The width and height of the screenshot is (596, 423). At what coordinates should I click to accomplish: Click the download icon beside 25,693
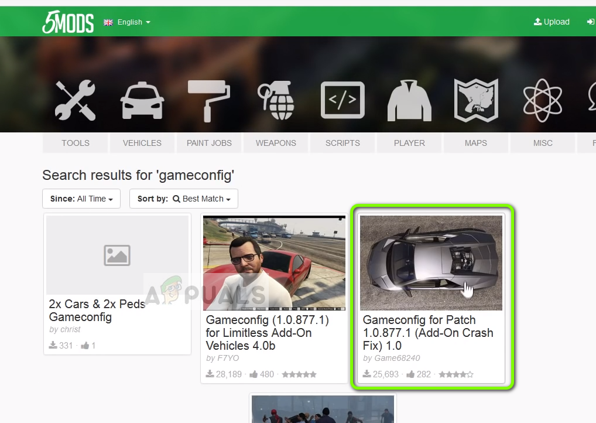[367, 374]
